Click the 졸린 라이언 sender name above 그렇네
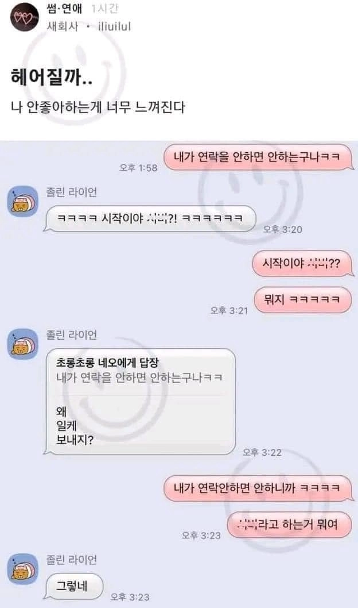358x608 pixels. pyautogui.click(x=72, y=560)
